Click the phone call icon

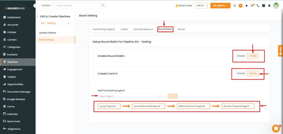(x=258, y=6)
